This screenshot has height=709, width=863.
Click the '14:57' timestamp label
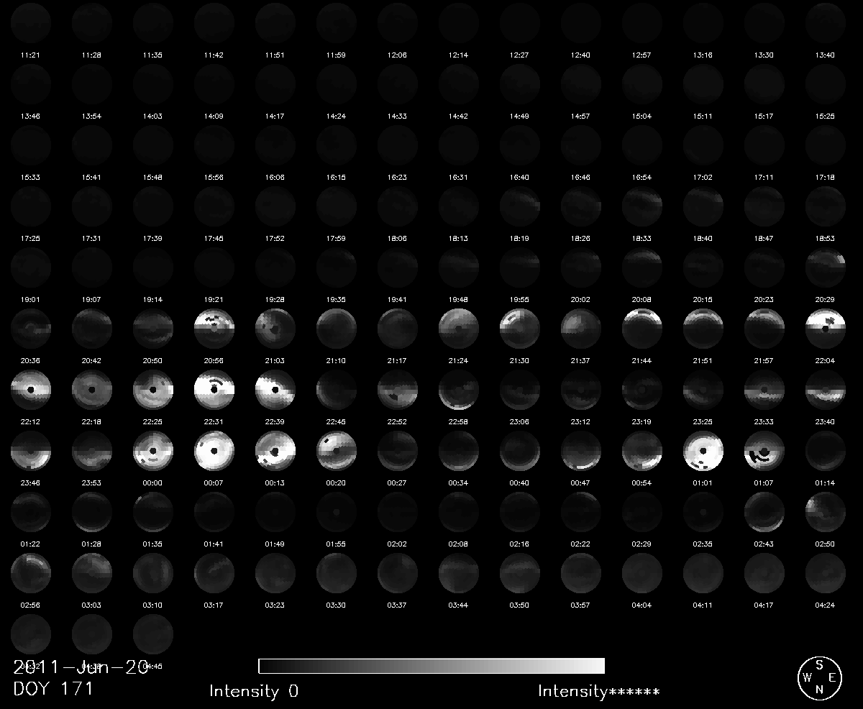click(x=580, y=116)
